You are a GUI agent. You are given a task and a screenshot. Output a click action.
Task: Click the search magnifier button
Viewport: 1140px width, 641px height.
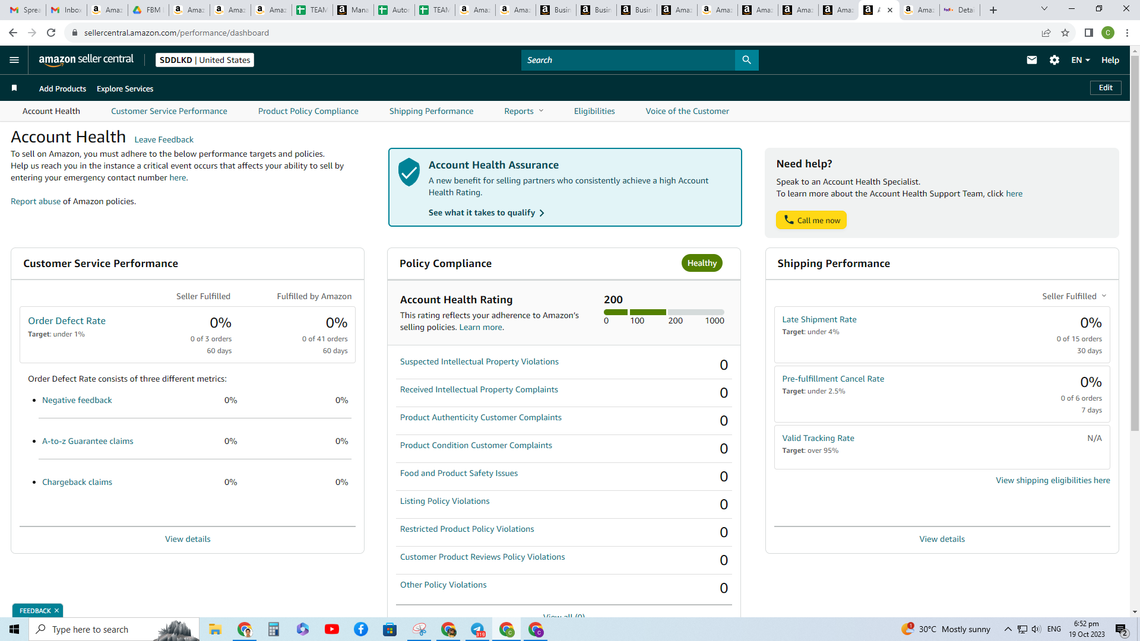(x=746, y=60)
